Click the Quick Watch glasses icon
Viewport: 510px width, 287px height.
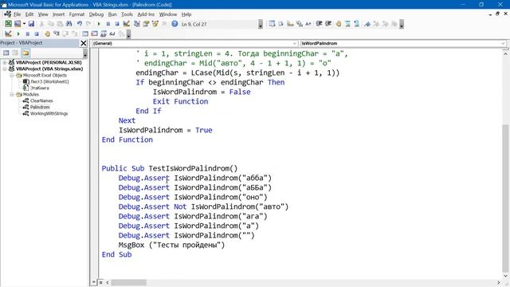(112, 33)
